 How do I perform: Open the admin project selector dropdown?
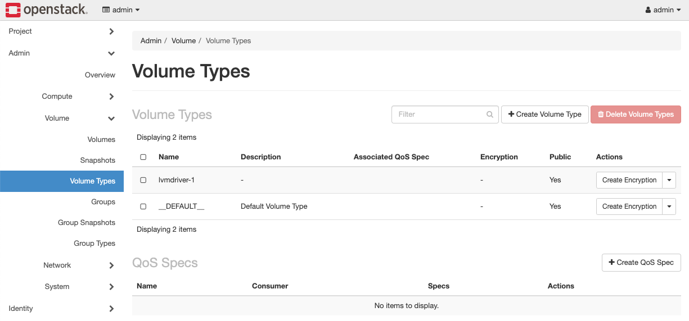click(x=121, y=10)
